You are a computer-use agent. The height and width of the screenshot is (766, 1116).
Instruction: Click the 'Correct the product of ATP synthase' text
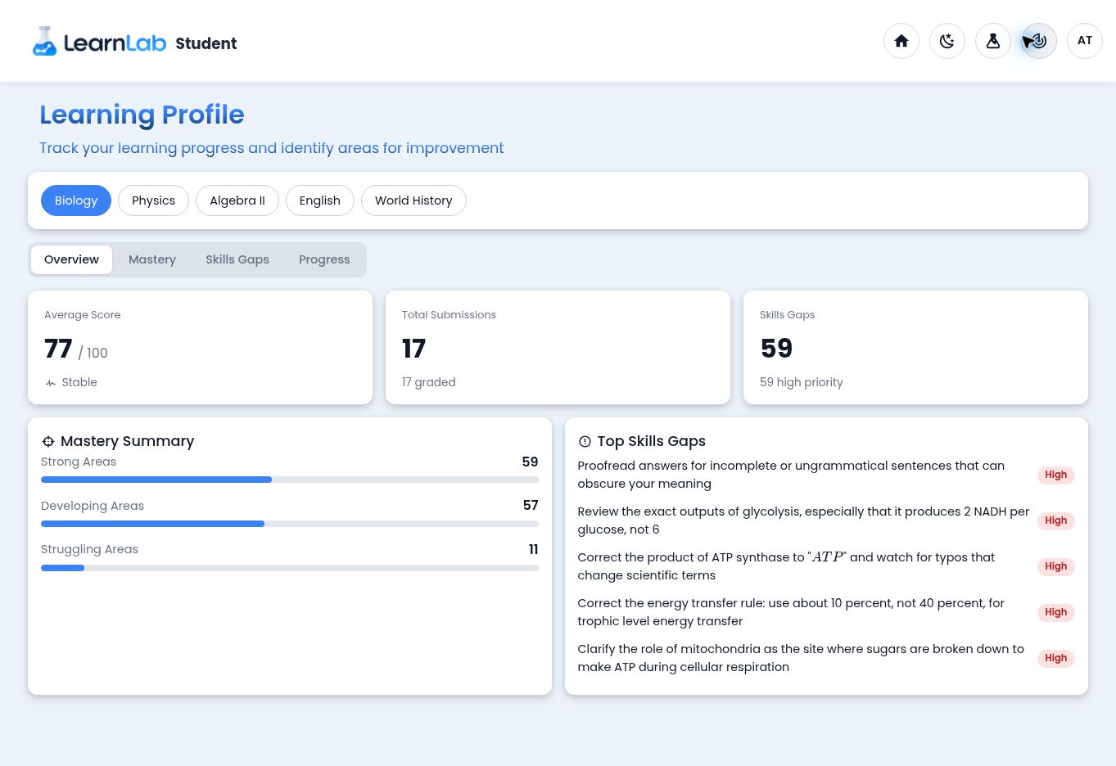tap(786, 566)
